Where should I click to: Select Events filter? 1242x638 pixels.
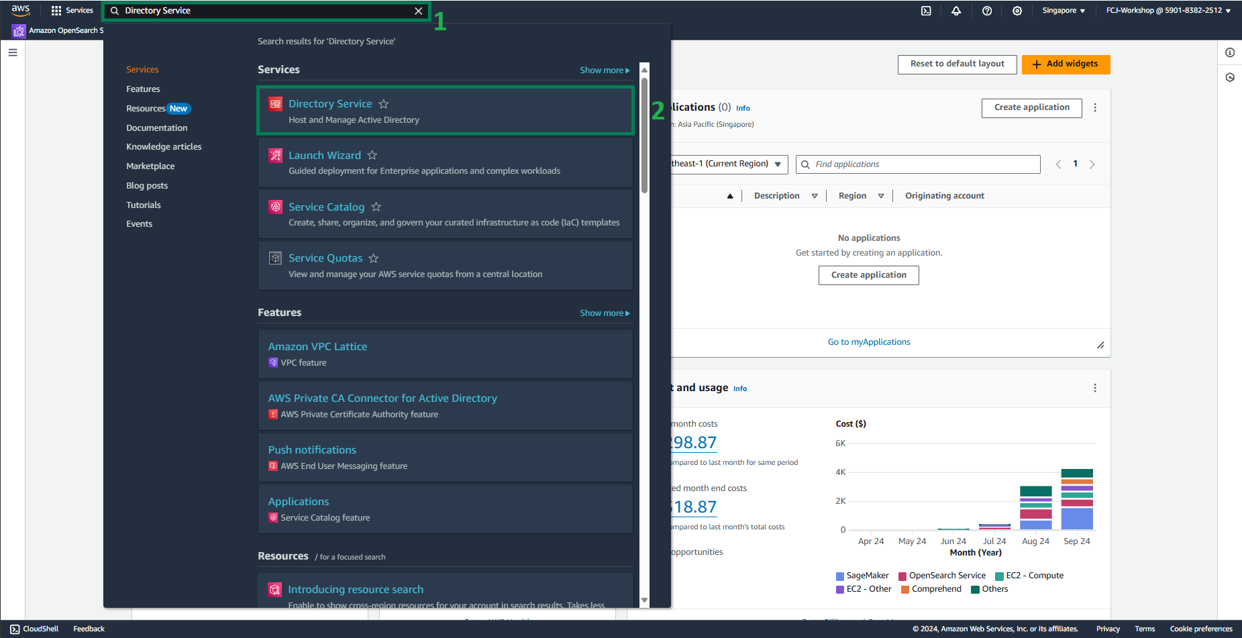(139, 224)
